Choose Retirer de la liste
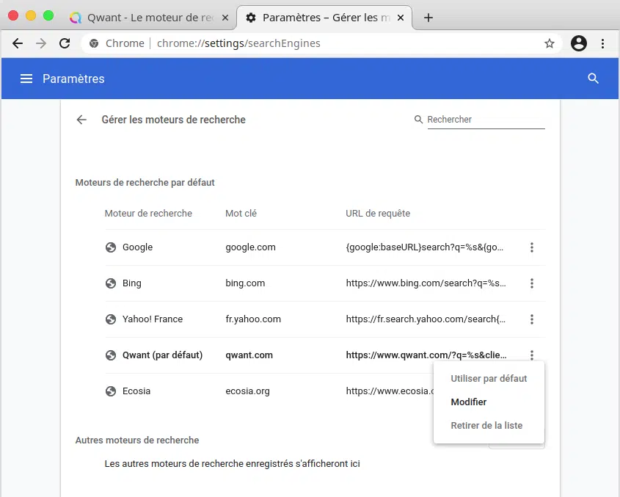620x497 pixels. coord(489,425)
